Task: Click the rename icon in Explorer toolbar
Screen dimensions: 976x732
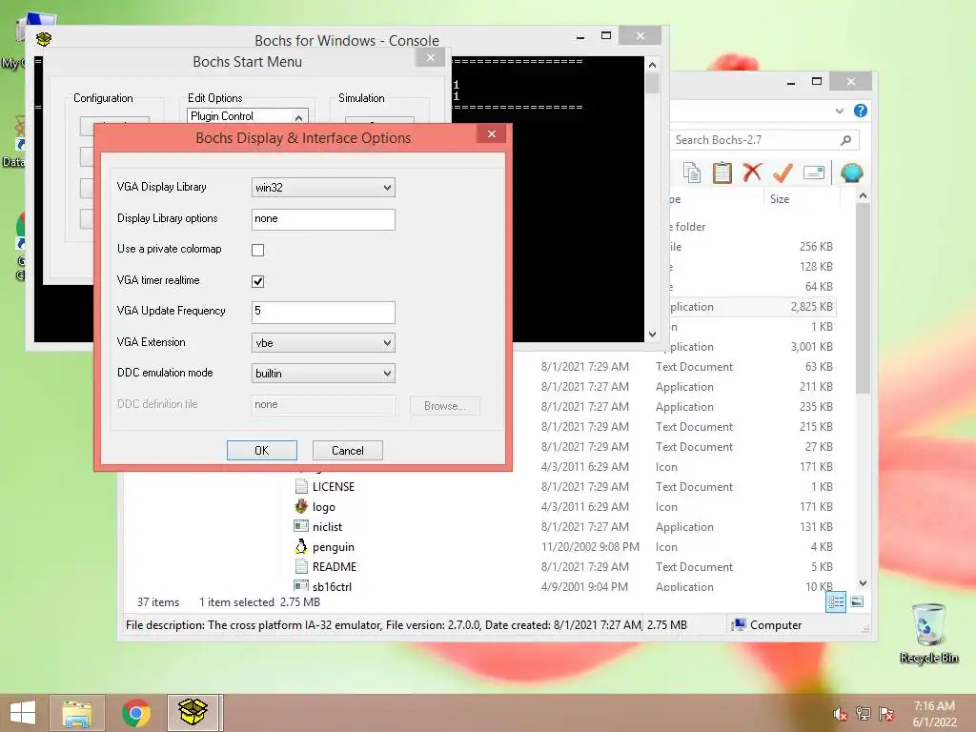Action: coord(814,173)
